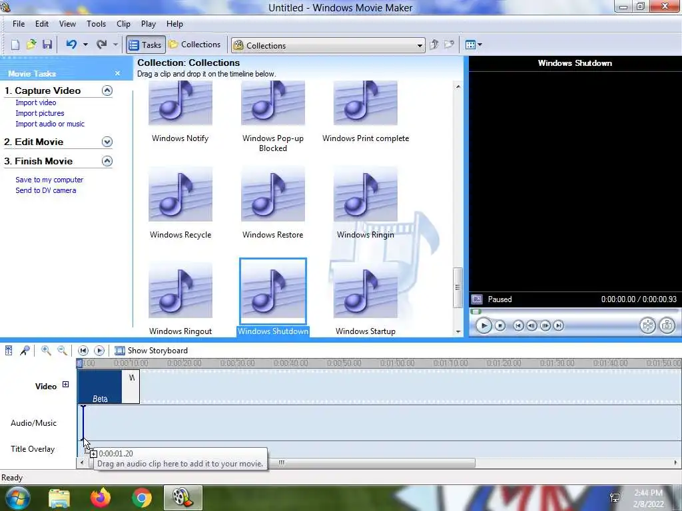Viewport: 682px width, 511px height.
Task: Click the Stop button in preview monitor
Action: (500, 325)
